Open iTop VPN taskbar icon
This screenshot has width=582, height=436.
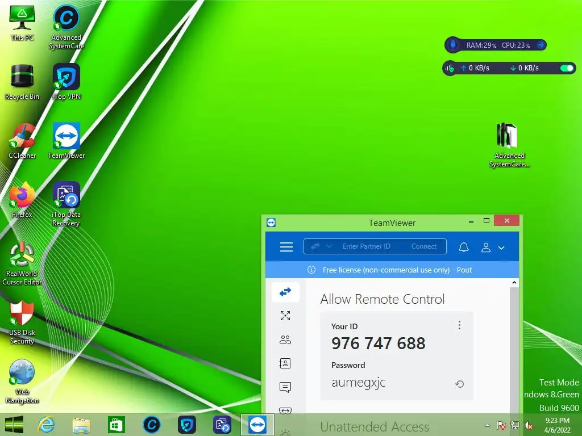point(186,425)
